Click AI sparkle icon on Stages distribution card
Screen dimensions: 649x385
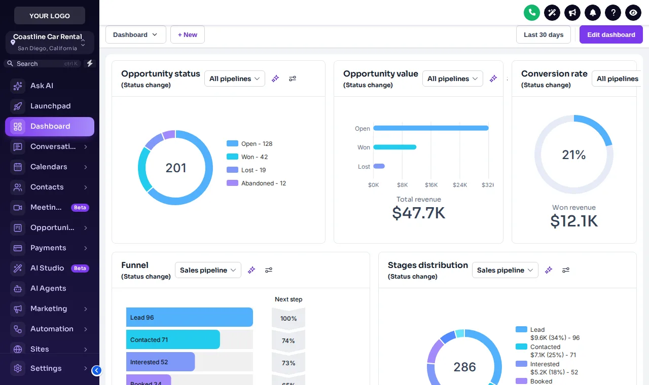[x=549, y=270]
